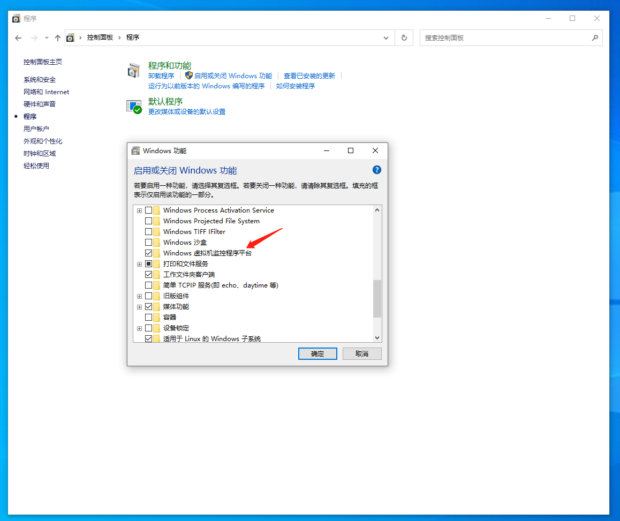The width and height of the screenshot is (620, 521).
Task: Click the search magnifier icon
Action: (x=594, y=38)
